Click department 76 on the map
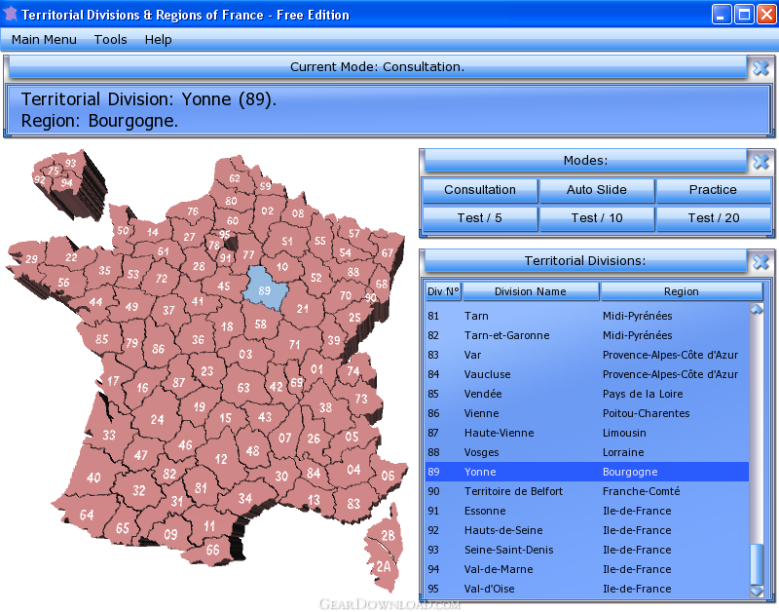779x612 pixels. 193,211
